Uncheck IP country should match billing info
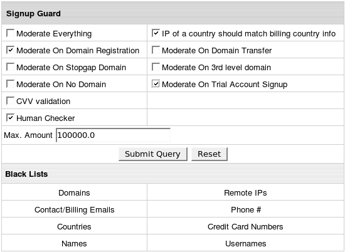Viewport: 345px width, 252px height. (156, 33)
